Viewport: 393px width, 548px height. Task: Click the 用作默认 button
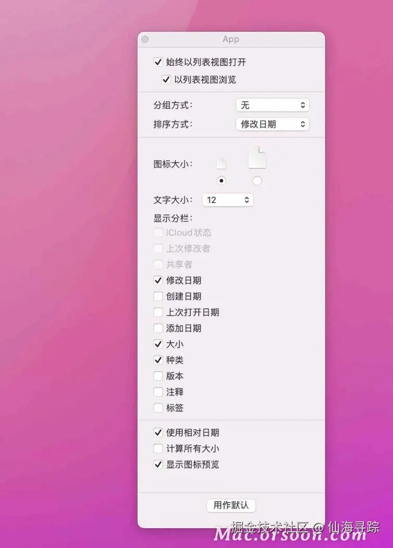coord(231,505)
